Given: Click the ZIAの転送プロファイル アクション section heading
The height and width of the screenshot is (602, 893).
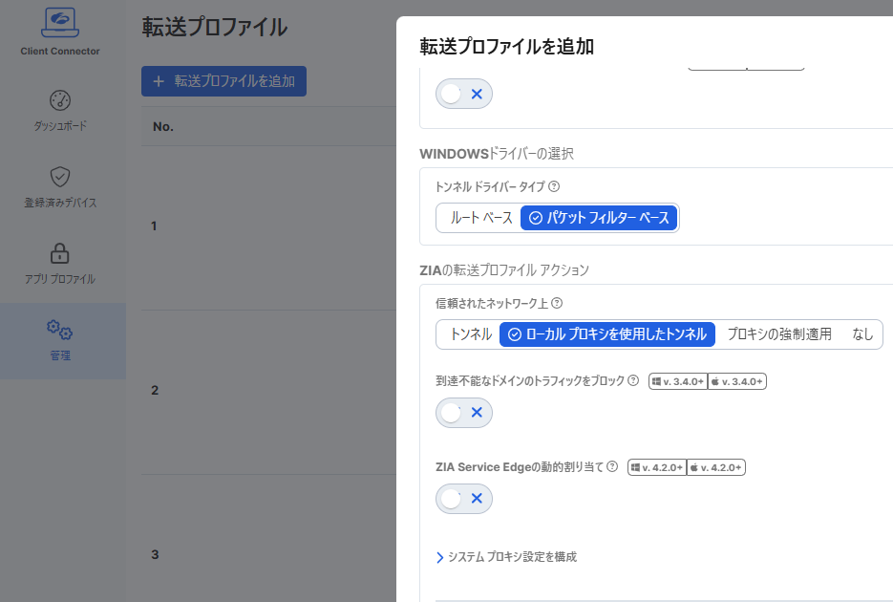Looking at the screenshot, I should (504, 270).
